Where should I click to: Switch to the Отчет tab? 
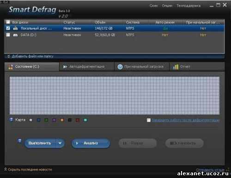[x=185, y=67]
